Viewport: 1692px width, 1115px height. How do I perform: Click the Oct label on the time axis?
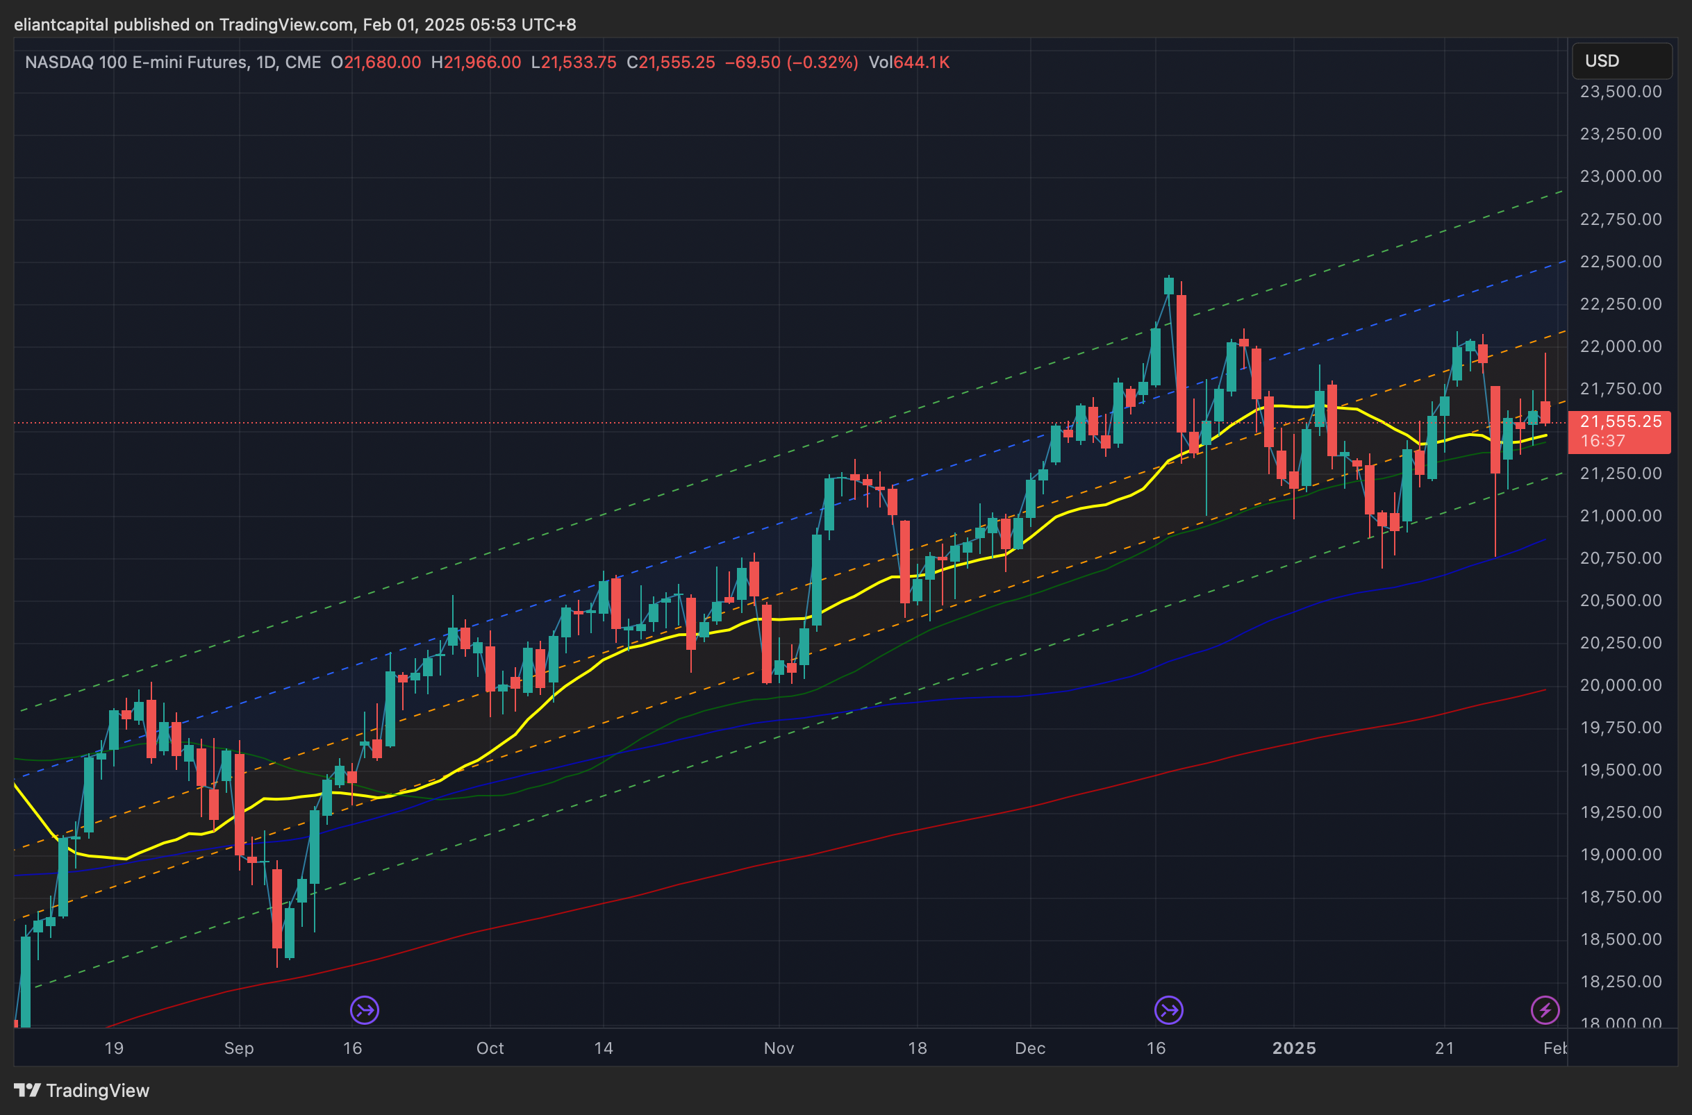click(x=489, y=1048)
